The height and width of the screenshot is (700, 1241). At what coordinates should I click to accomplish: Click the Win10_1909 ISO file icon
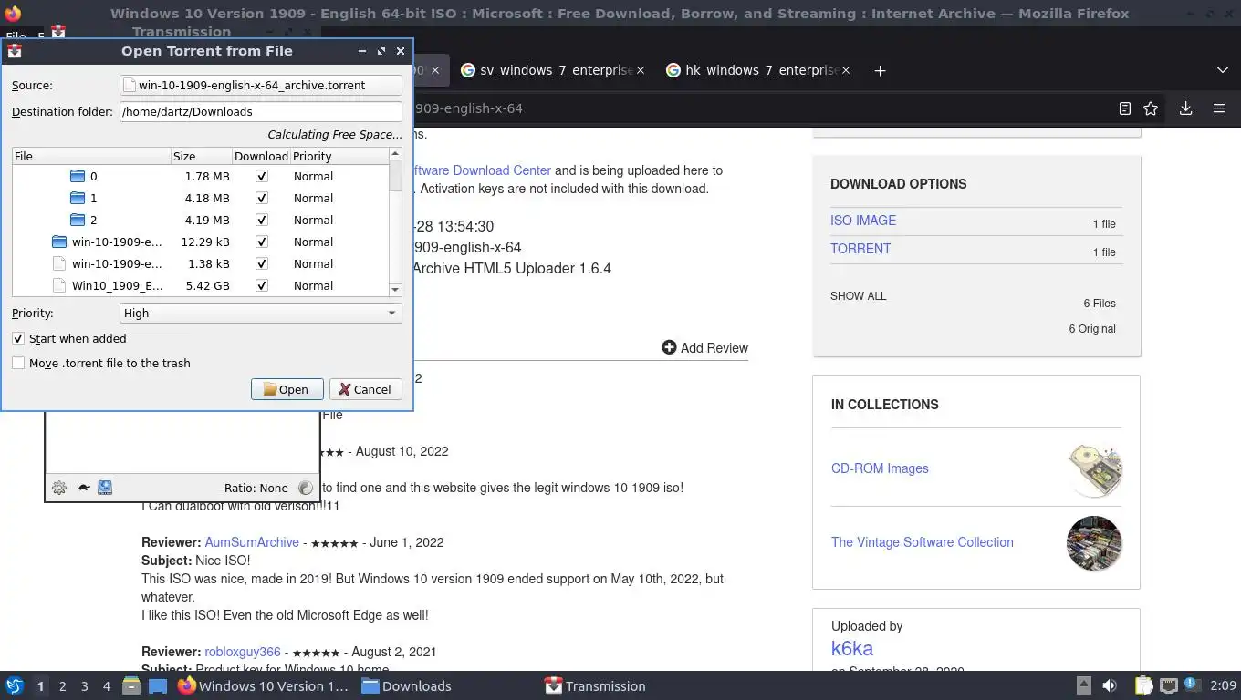(x=59, y=285)
